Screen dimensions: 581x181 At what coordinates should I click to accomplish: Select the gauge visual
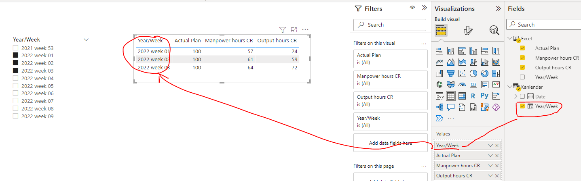click(462, 85)
